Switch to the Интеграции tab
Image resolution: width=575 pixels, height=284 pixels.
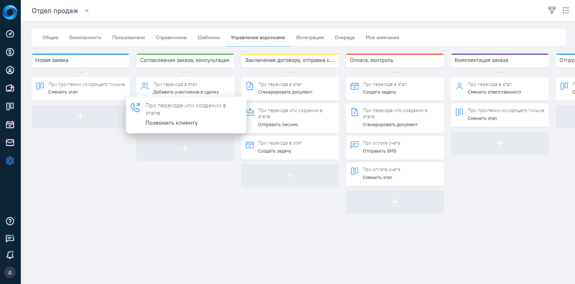point(310,37)
